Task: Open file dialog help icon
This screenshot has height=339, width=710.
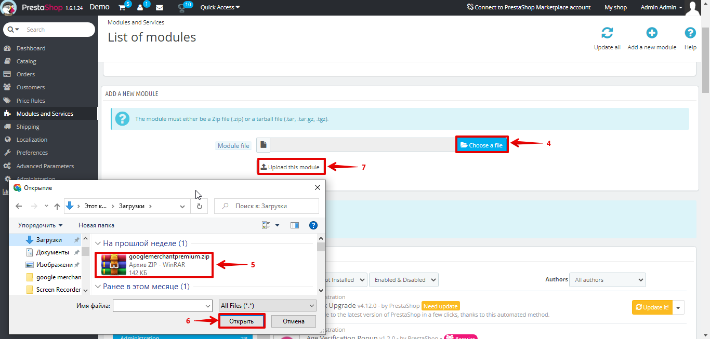Action: pyautogui.click(x=313, y=225)
